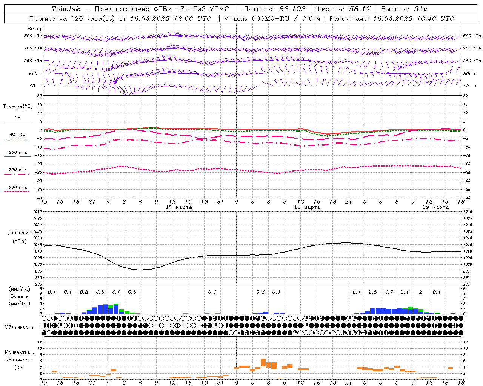Click the "Давление" pressure panel label
This screenshot has width=483, height=386.
click(x=20, y=233)
